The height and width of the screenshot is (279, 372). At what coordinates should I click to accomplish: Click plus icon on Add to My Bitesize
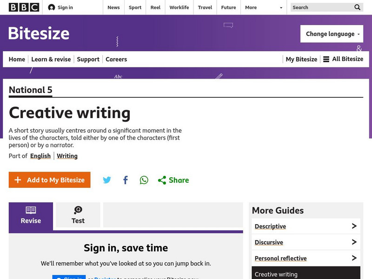pyautogui.click(x=18, y=180)
